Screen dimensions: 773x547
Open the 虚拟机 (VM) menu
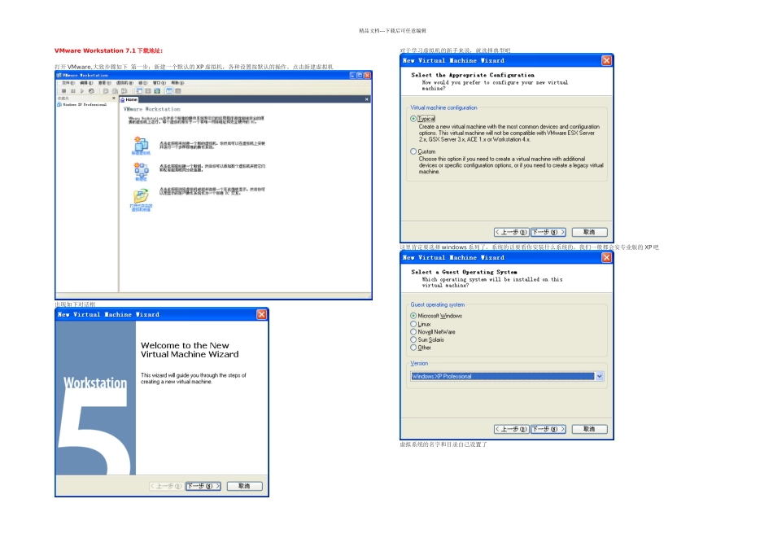point(124,83)
